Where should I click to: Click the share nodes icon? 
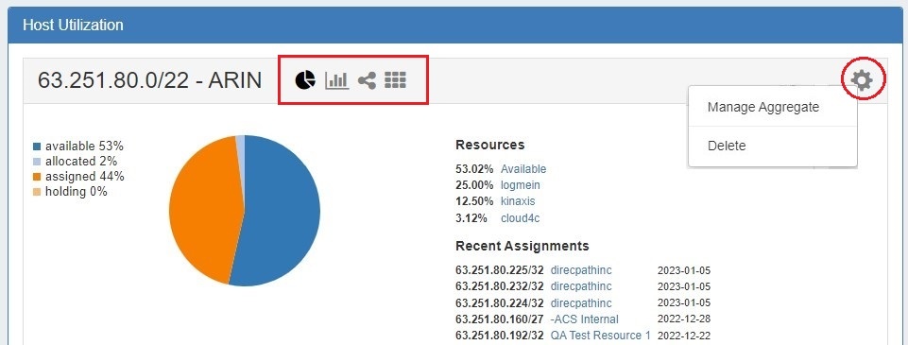click(367, 80)
